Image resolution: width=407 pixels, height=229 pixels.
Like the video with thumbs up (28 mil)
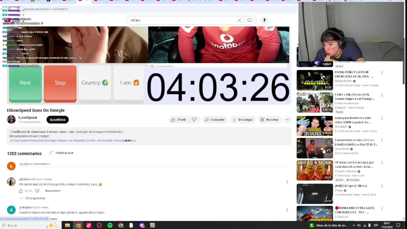[178, 120]
